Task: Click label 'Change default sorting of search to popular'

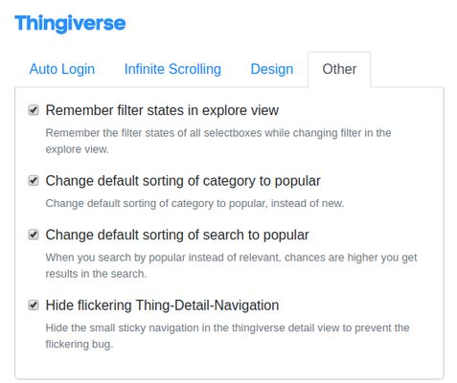Action: point(177,235)
